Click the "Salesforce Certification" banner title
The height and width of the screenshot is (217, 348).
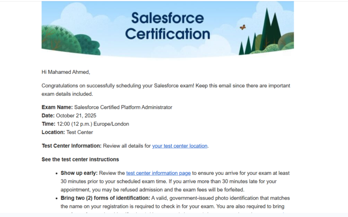pos(167,26)
